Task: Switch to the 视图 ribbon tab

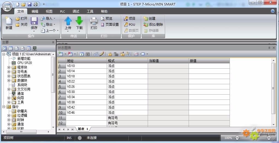Action: pos(49,11)
